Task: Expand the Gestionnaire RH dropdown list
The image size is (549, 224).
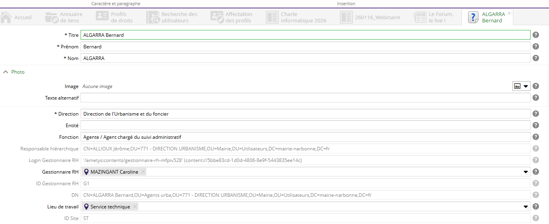Action: [526, 172]
